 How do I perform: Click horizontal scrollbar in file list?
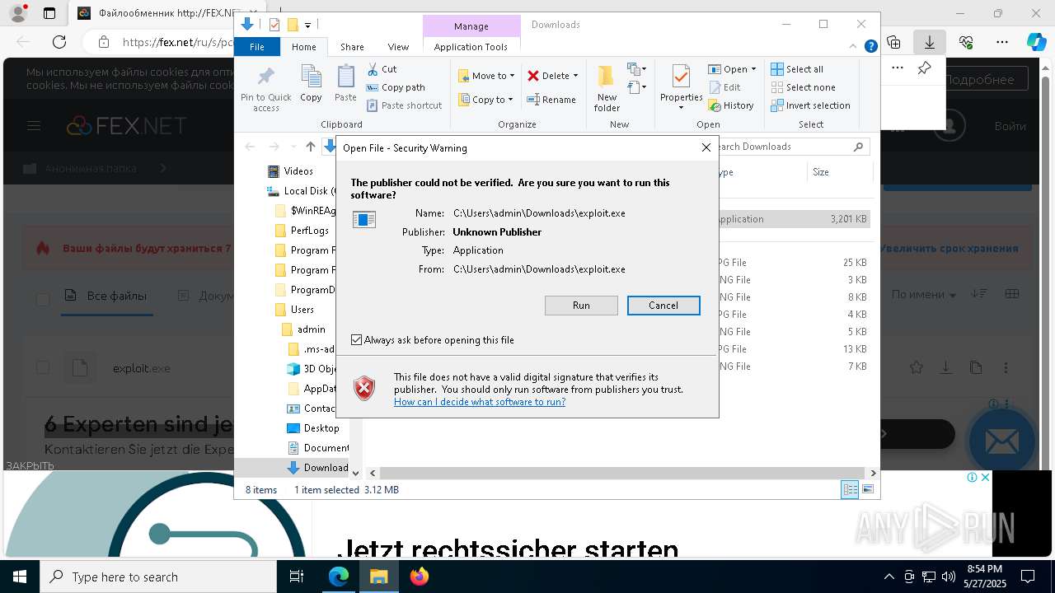pyautogui.click(x=622, y=473)
